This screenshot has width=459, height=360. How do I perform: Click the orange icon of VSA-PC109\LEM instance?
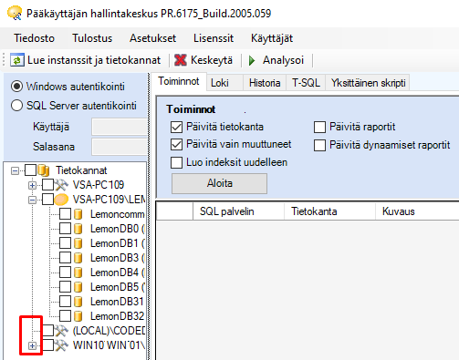point(61,200)
